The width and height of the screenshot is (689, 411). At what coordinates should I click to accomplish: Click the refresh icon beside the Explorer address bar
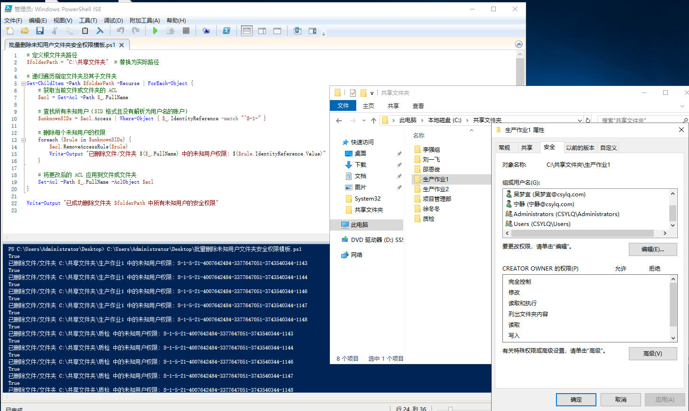[x=588, y=120]
